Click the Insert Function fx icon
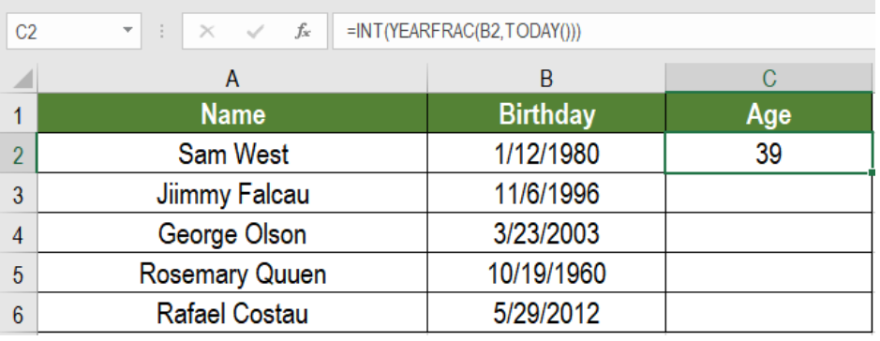The width and height of the screenshot is (880, 341). click(x=303, y=32)
